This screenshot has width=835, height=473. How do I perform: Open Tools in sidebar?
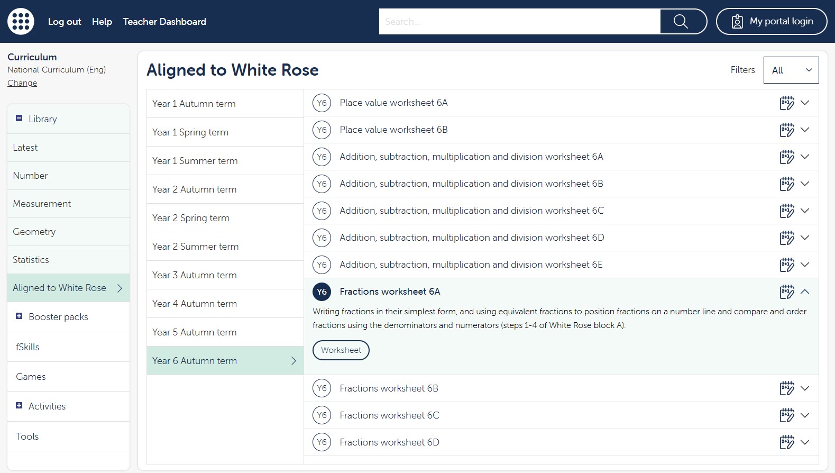[68, 436]
